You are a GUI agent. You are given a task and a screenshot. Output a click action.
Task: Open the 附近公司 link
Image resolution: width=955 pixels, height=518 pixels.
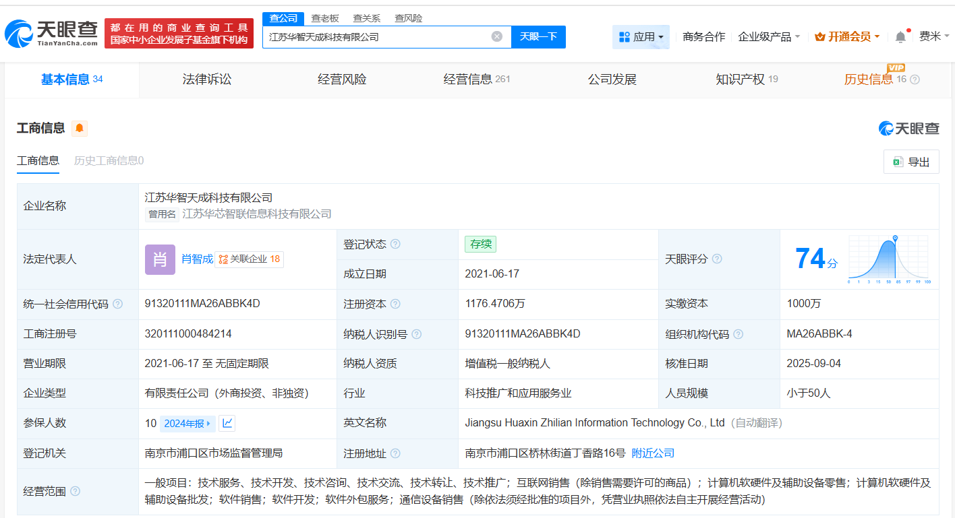click(x=652, y=453)
